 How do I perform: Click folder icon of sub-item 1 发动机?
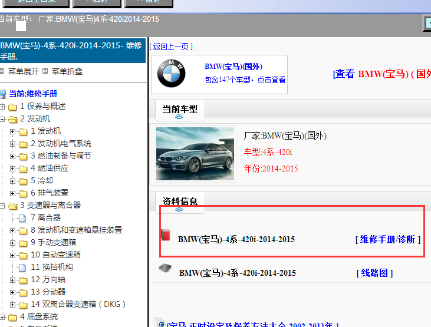pyautogui.click(x=23, y=131)
